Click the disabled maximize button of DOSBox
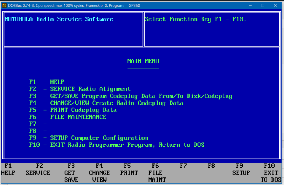This screenshot has height=185, width=284. tap(263, 6)
